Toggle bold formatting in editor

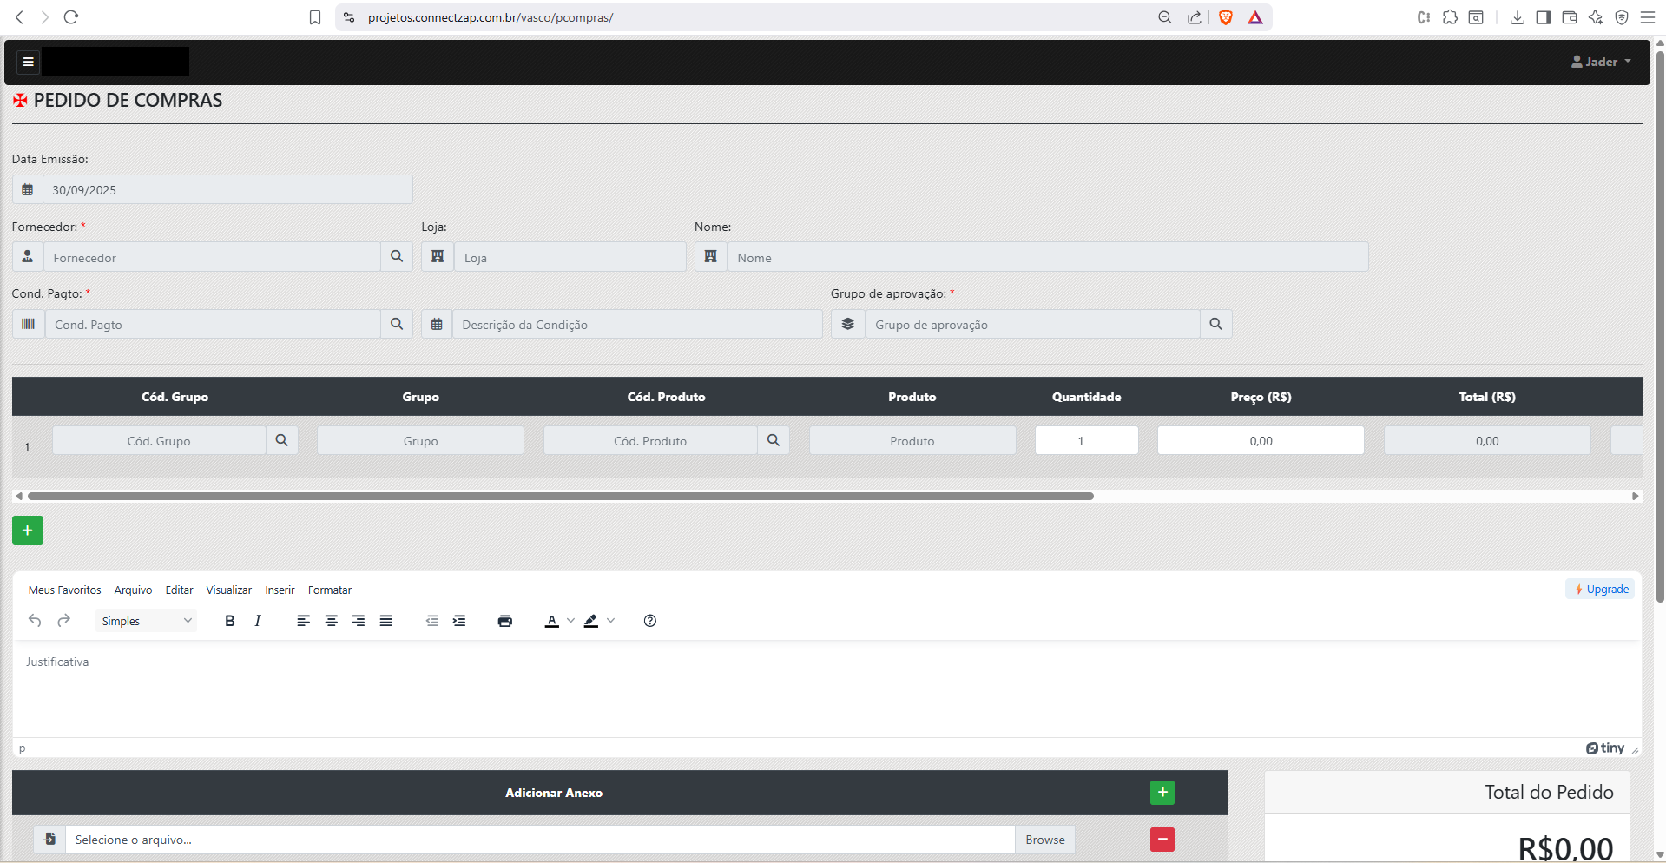click(230, 621)
